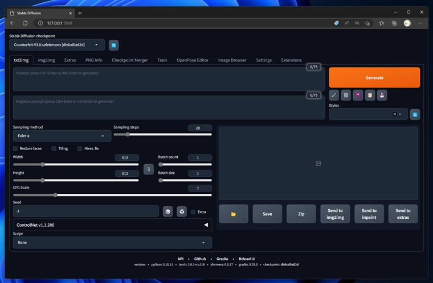
Task: Open the output folder
Action: [x=234, y=214]
